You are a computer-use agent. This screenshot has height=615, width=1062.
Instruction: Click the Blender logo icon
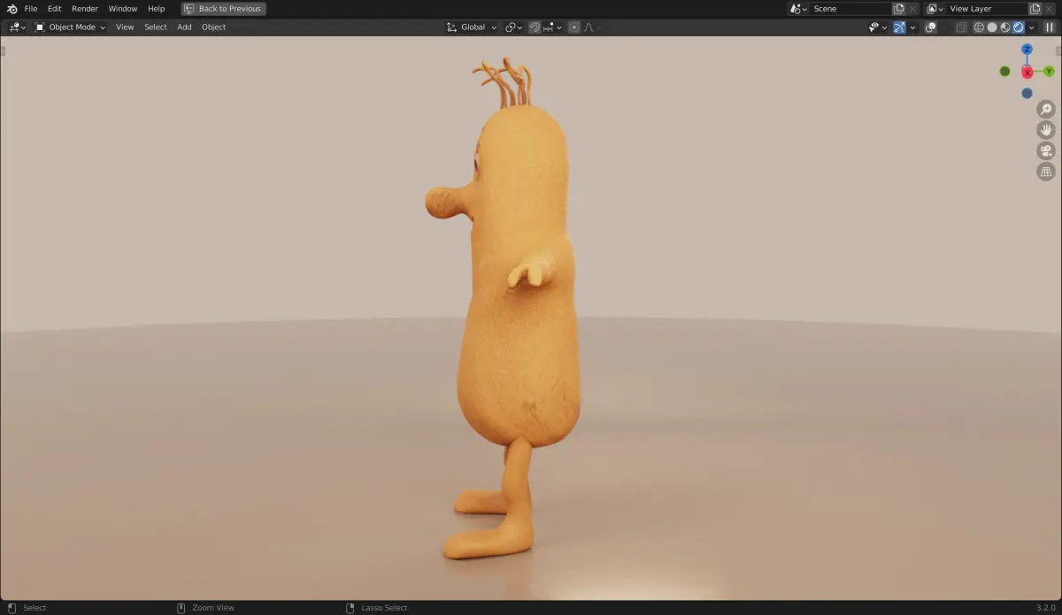coord(12,8)
